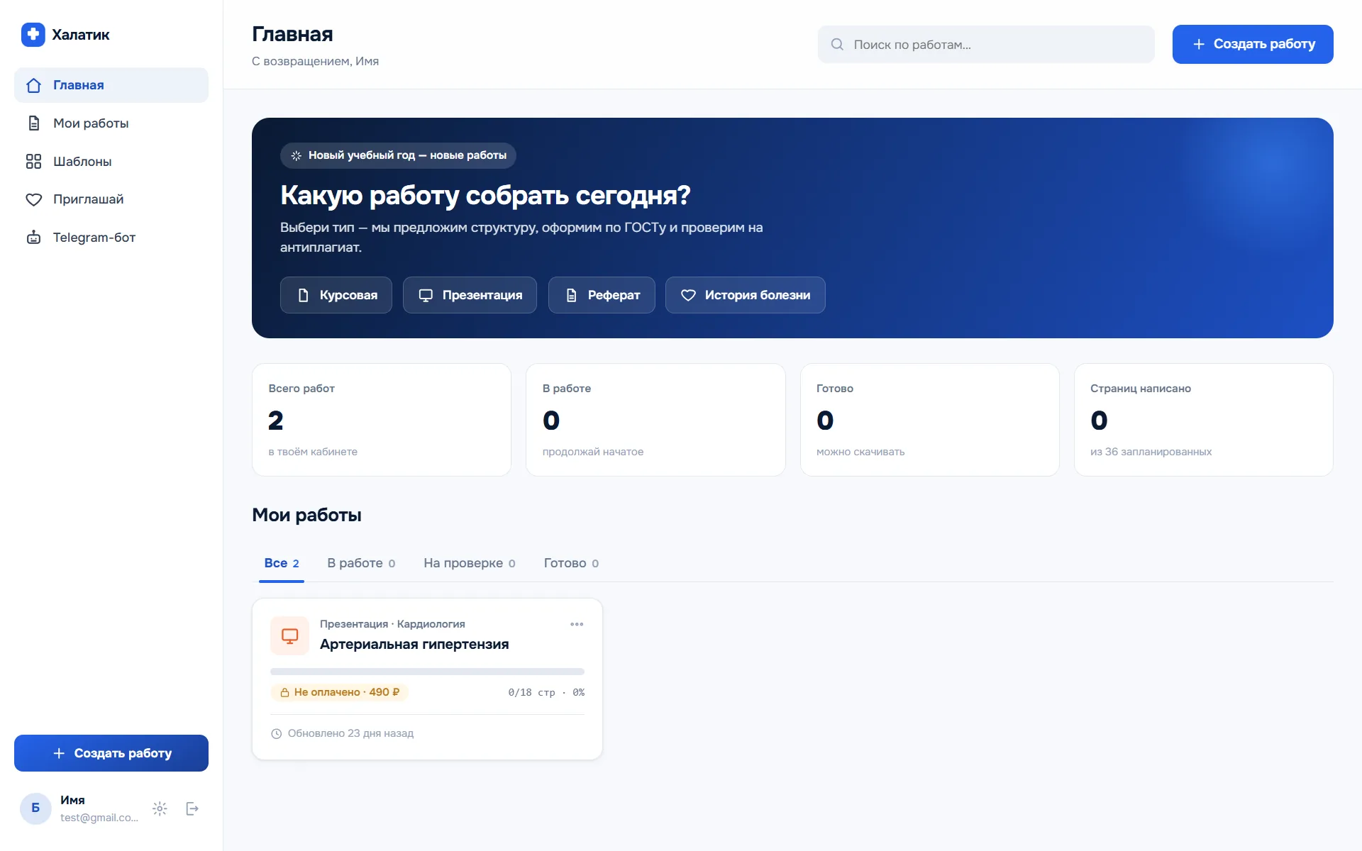This screenshot has height=851, width=1362.
Task: Click the robot icon beside Telegram-бот
Action: [x=33, y=238]
